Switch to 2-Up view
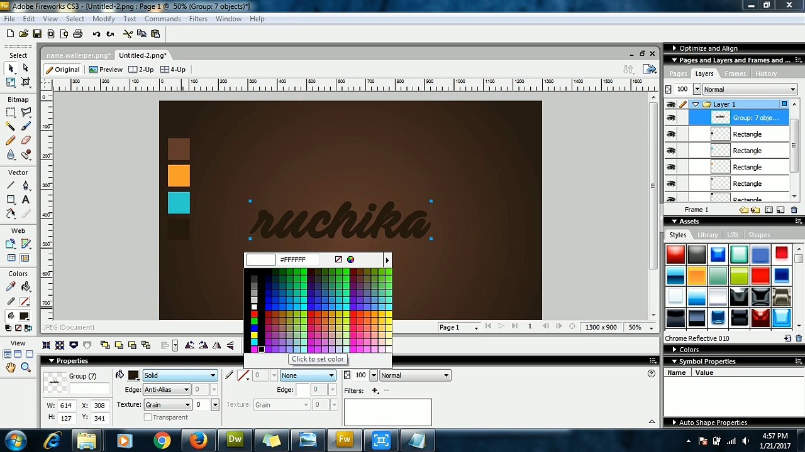 [x=142, y=70]
